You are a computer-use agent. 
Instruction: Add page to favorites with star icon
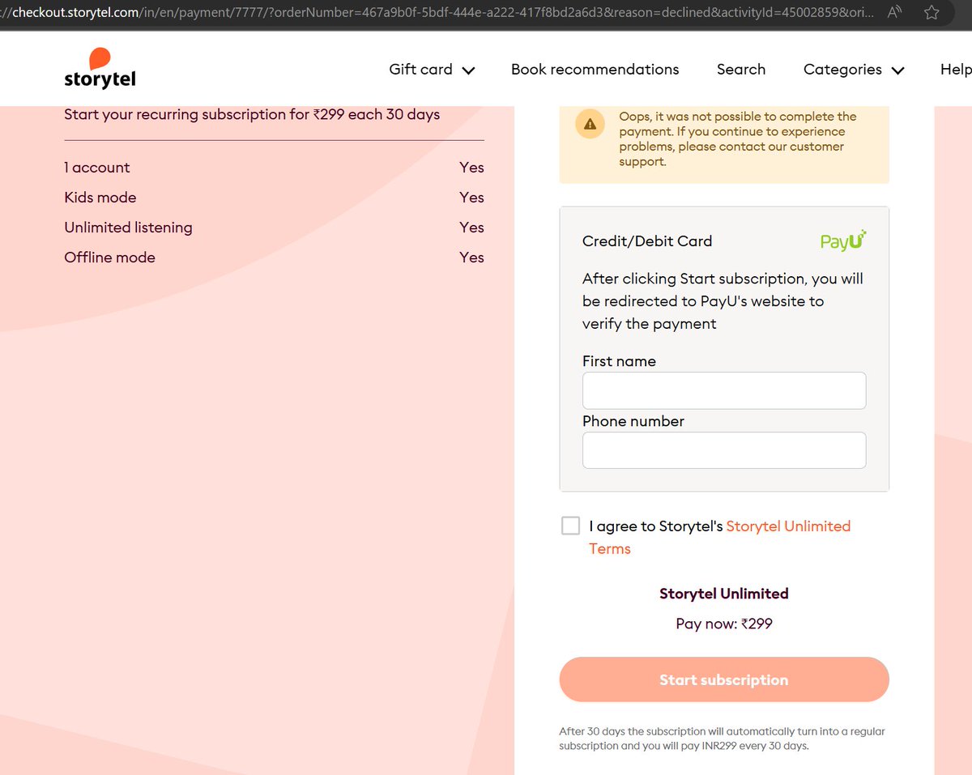click(x=932, y=13)
